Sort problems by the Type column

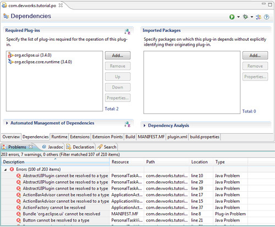(230, 162)
